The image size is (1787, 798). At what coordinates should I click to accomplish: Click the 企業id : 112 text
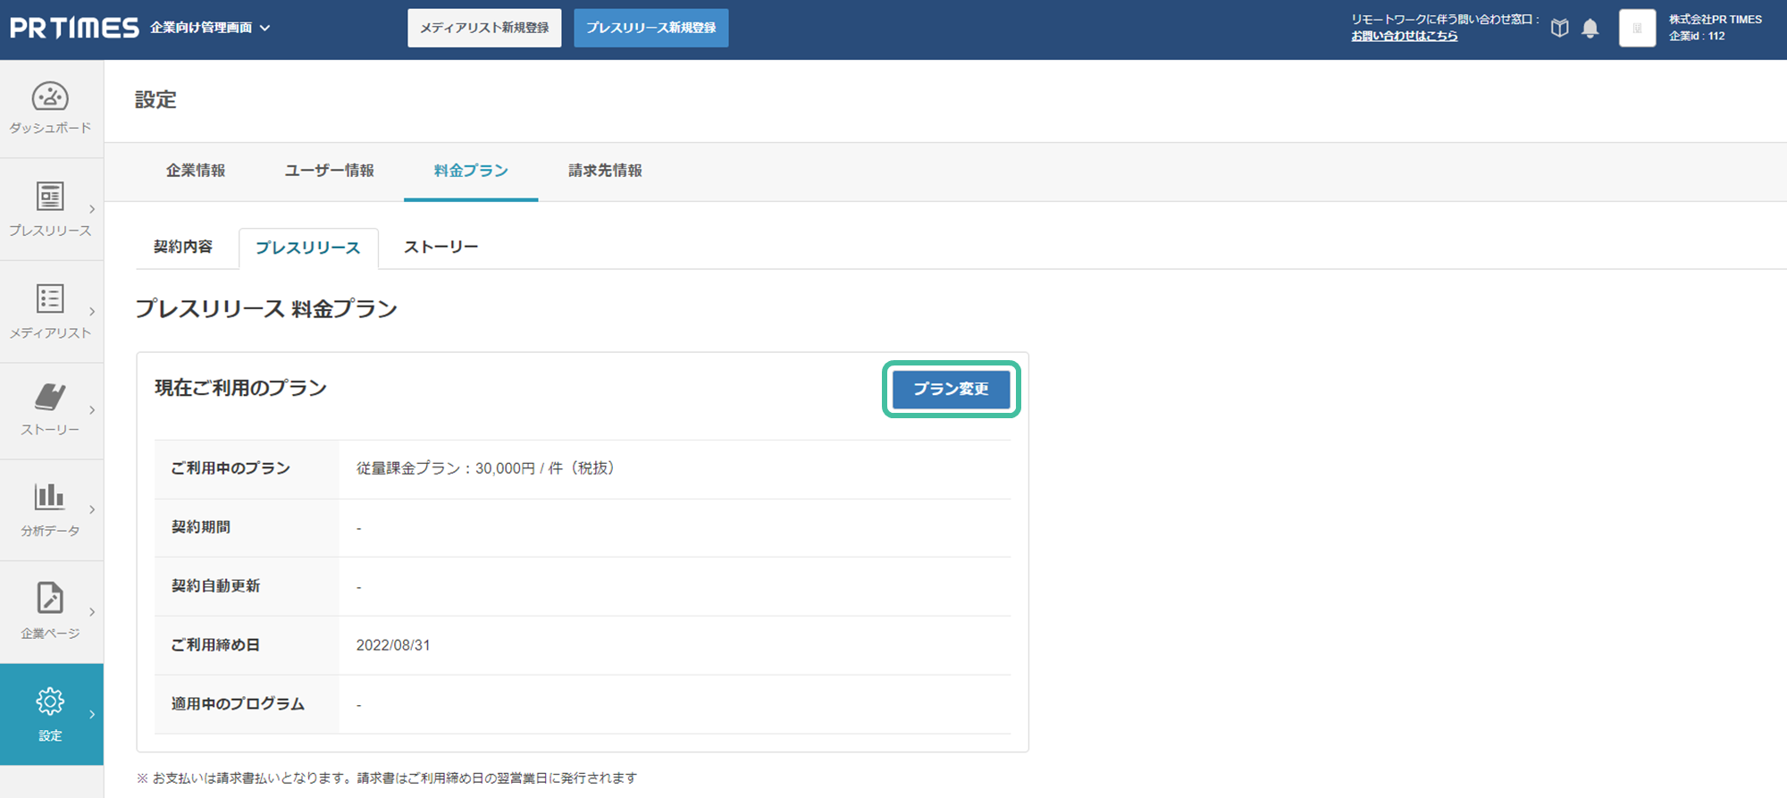1697,37
